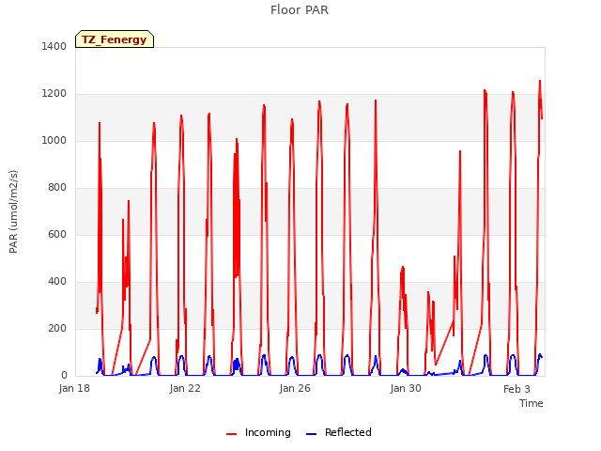Click the 600 y-axis label

pos(57,234)
